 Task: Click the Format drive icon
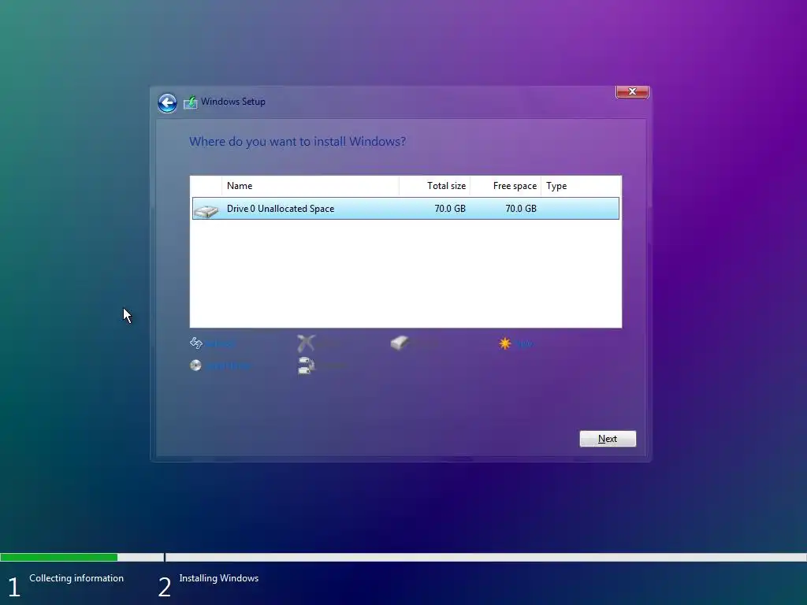[x=400, y=343]
